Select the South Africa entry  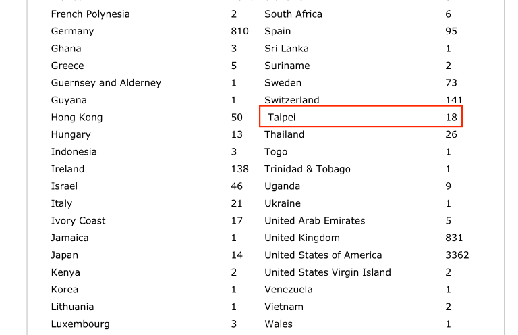pyautogui.click(x=293, y=14)
